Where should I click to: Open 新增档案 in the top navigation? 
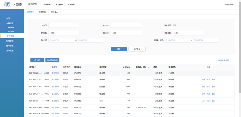pos(47,5)
